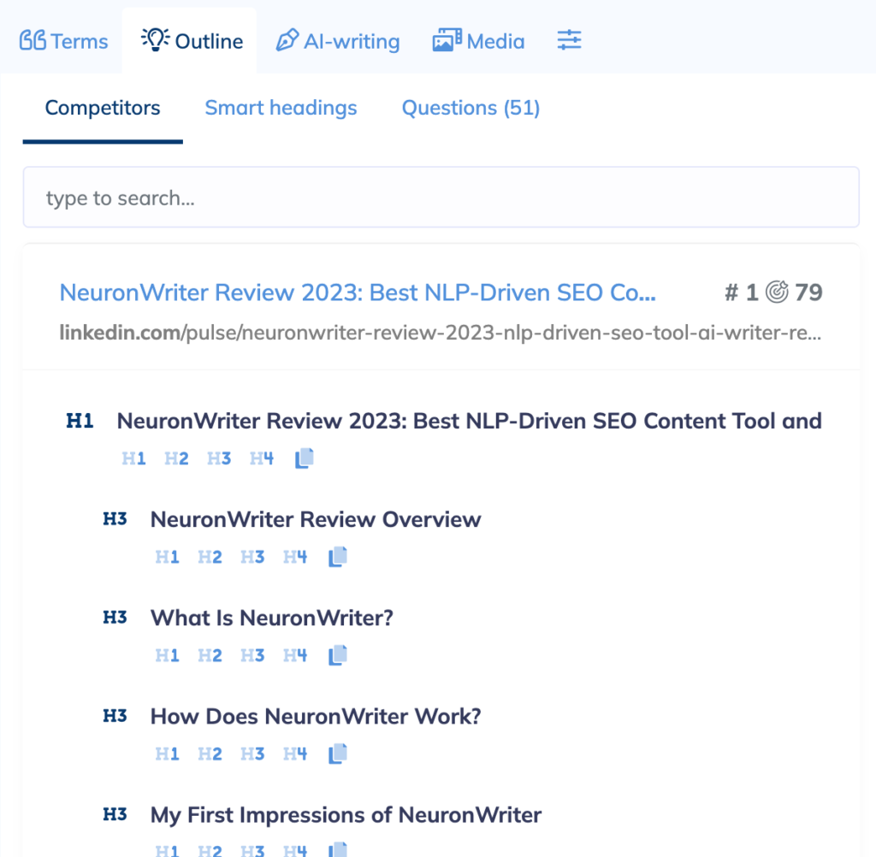Click the 'How Does NeuronWriter Work?' heading text

click(316, 716)
